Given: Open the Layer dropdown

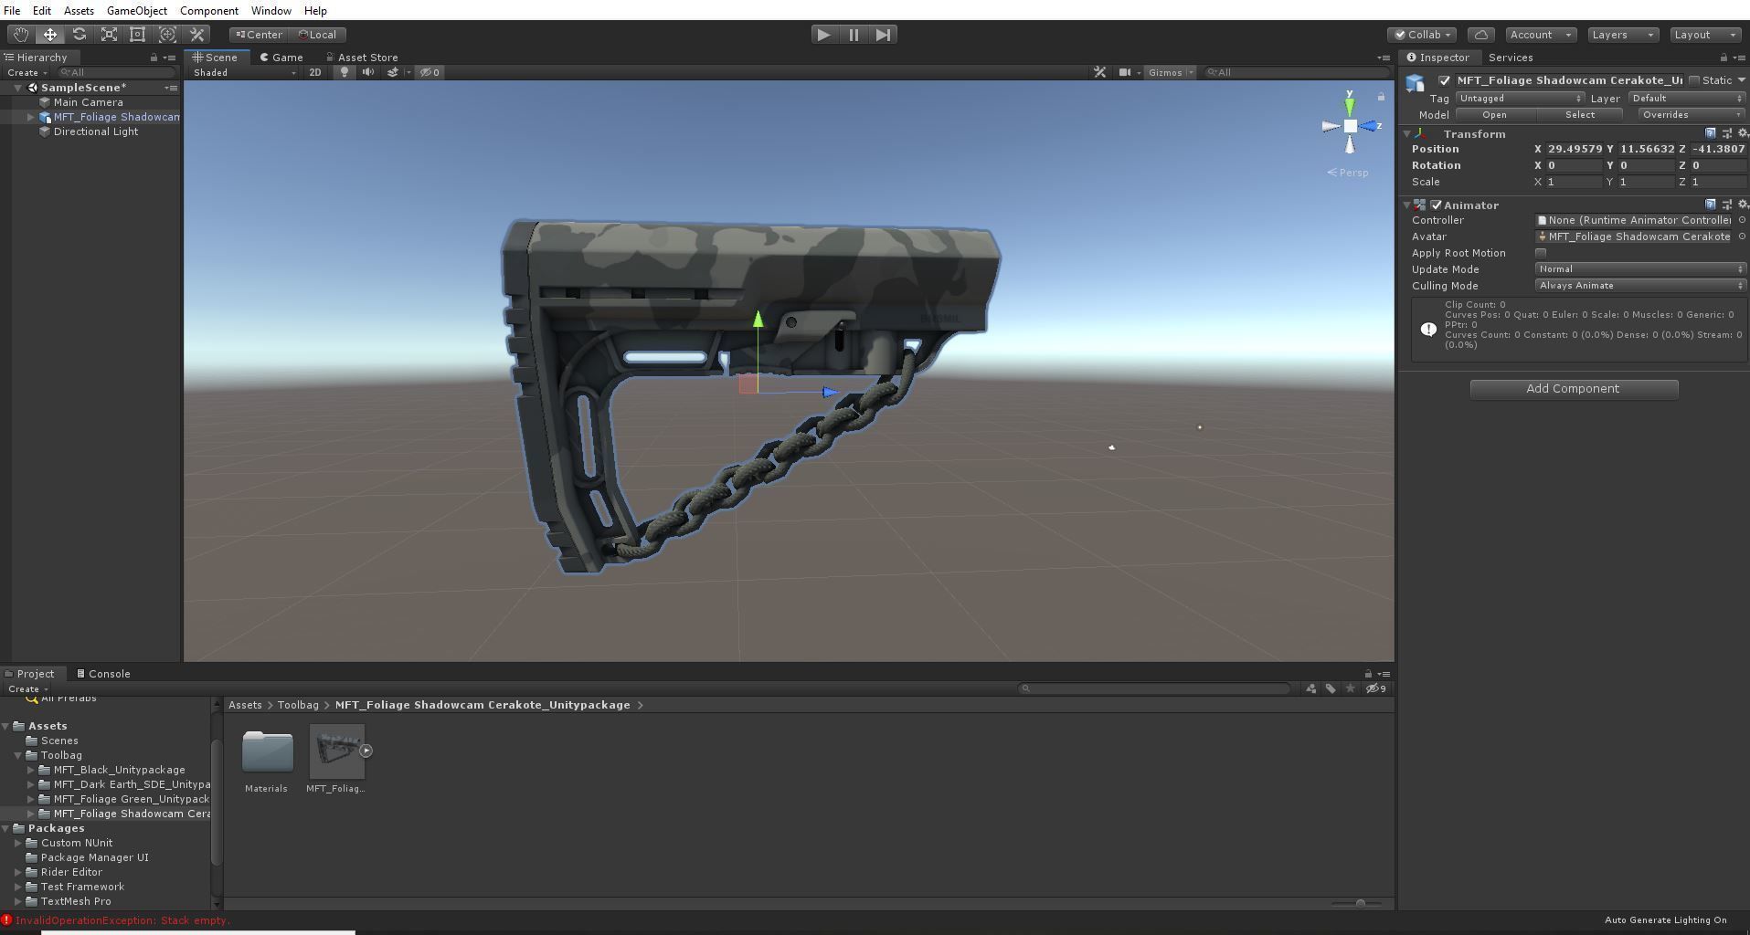Looking at the screenshot, I should [1687, 98].
